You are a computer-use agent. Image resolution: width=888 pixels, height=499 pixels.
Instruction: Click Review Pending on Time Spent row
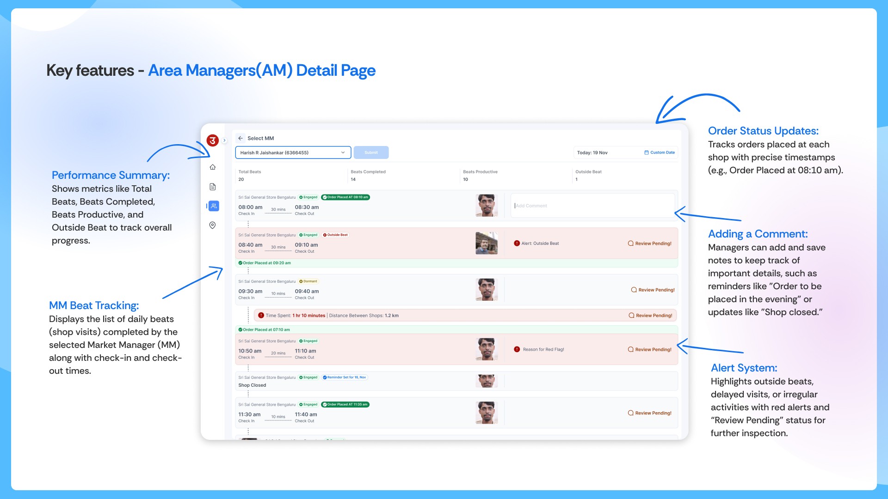(650, 316)
